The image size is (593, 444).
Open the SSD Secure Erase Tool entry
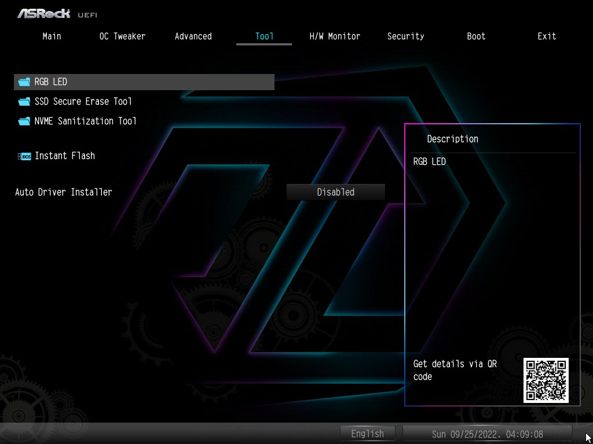(x=83, y=102)
